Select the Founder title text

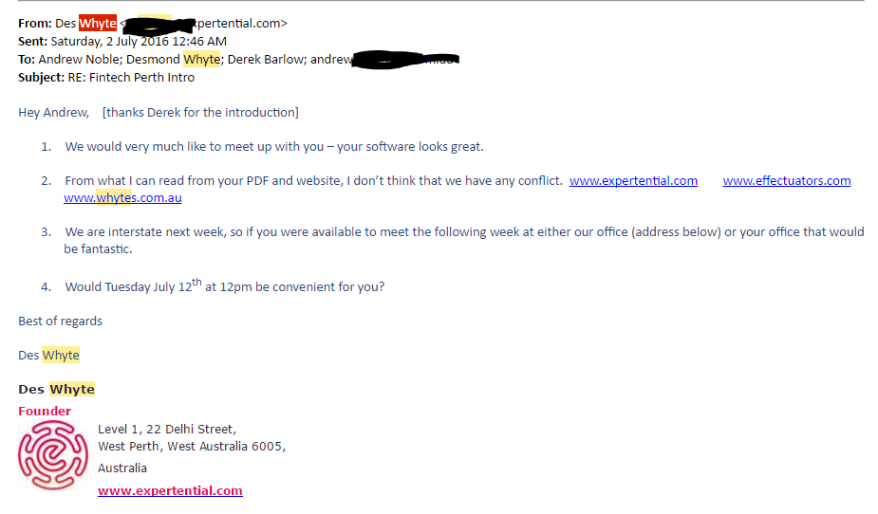45,411
